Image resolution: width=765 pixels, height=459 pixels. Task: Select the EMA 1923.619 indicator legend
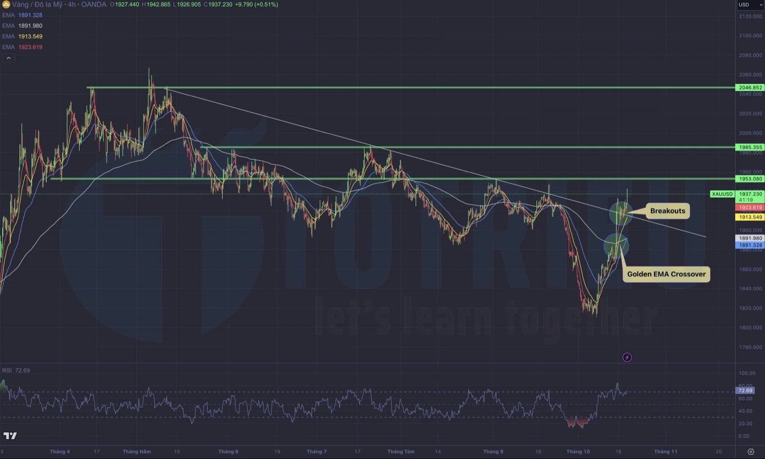coord(22,47)
